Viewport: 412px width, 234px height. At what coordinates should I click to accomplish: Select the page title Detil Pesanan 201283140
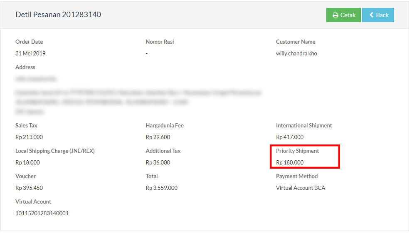(x=58, y=15)
